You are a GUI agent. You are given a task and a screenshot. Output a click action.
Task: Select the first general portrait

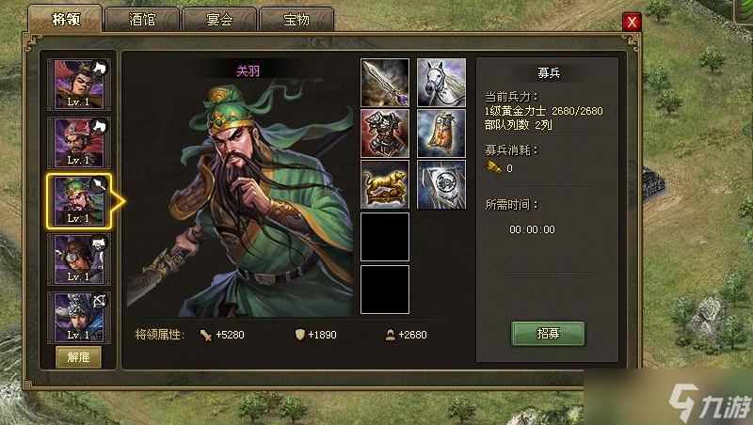pos(79,85)
